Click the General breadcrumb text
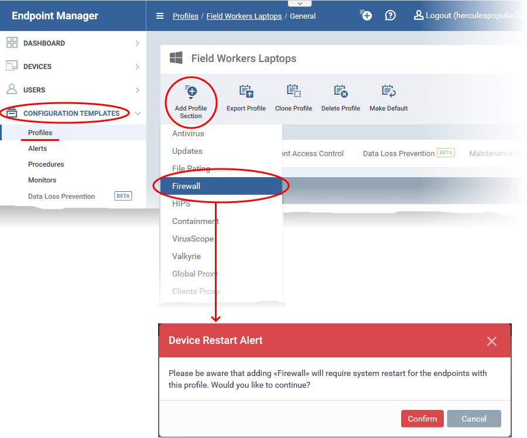Screen dimensions: 527x438 pyautogui.click(x=303, y=16)
